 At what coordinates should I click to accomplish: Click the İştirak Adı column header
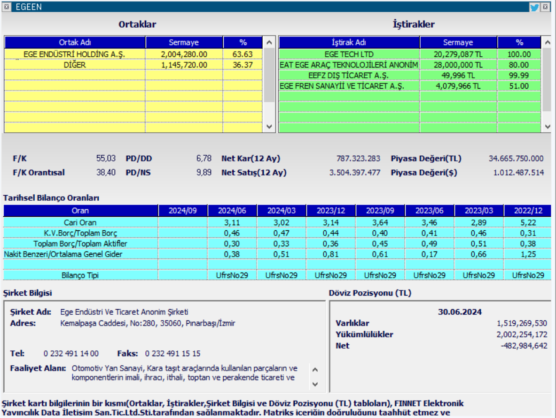[x=349, y=43]
